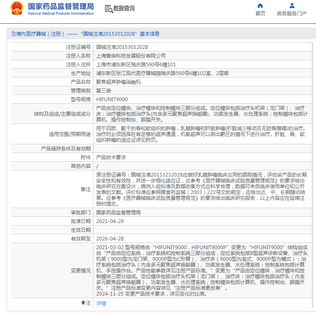316x313 pixels.
Task: Click the 附件 row label
Action: click(x=86, y=157)
